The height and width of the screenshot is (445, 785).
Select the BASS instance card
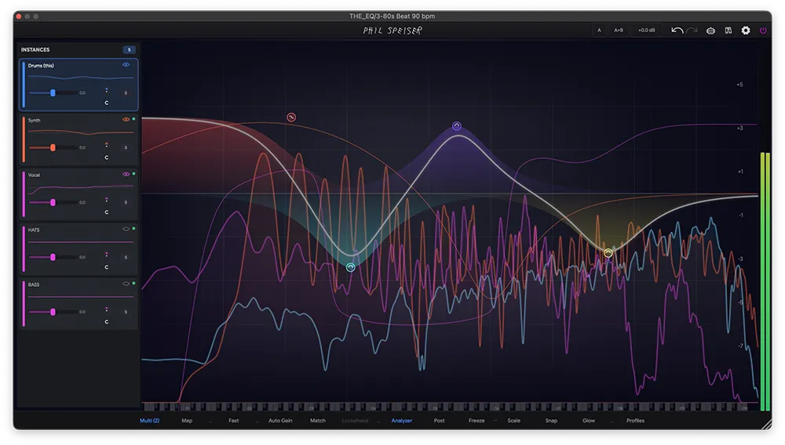coord(78,302)
